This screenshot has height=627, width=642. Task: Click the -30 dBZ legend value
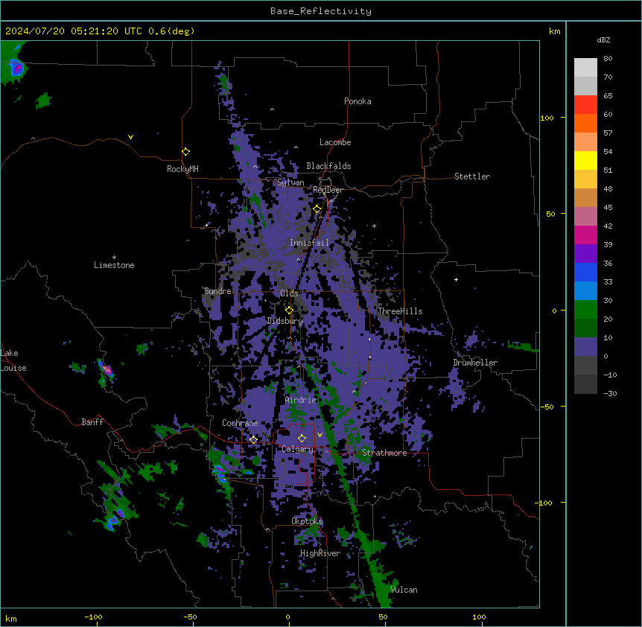[610, 393]
